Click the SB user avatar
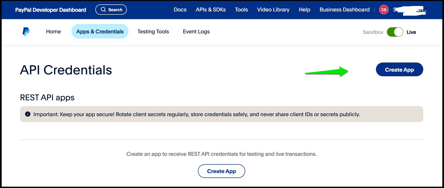The height and width of the screenshot is (188, 444). [x=384, y=10]
